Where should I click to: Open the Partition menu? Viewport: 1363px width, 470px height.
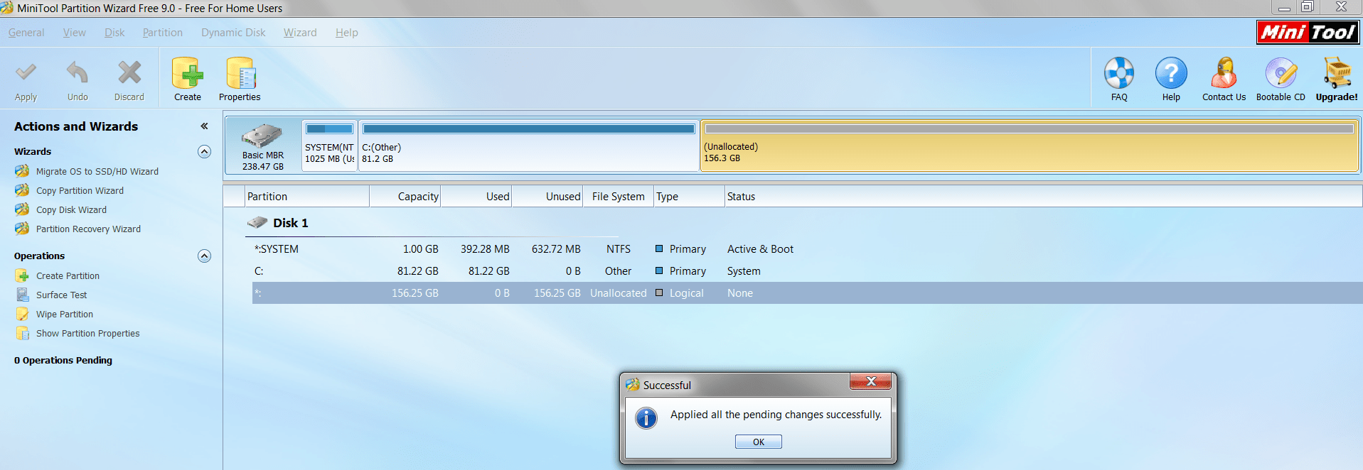[162, 33]
